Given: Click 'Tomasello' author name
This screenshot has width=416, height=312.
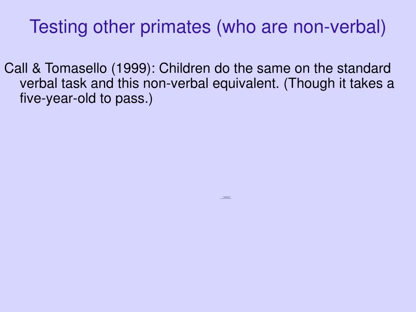Looking at the screenshot, I should [76, 68].
